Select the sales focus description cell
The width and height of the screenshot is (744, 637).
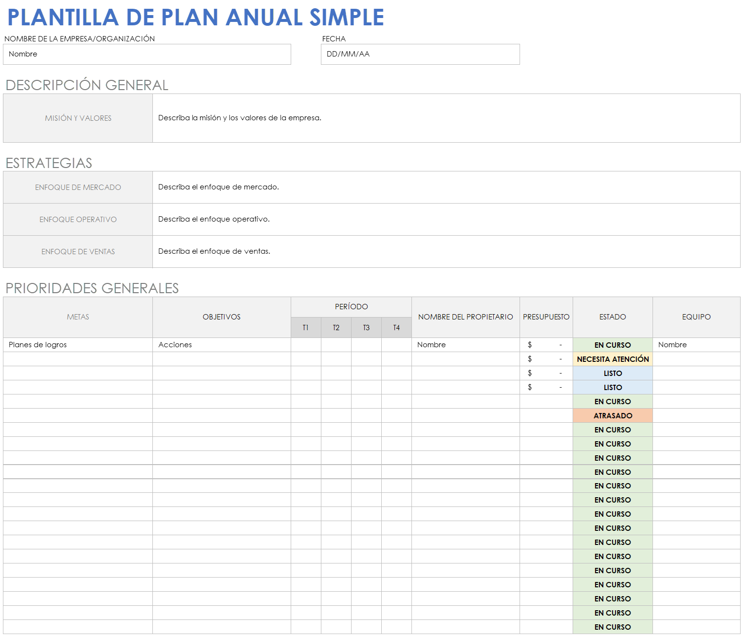click(x=446, y=251)
